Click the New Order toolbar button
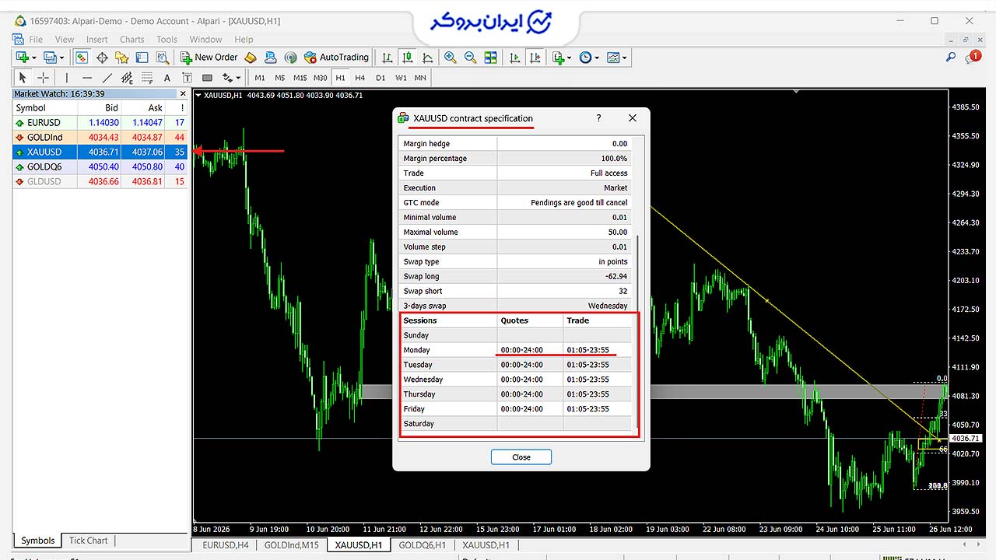 tap(209, 57)
